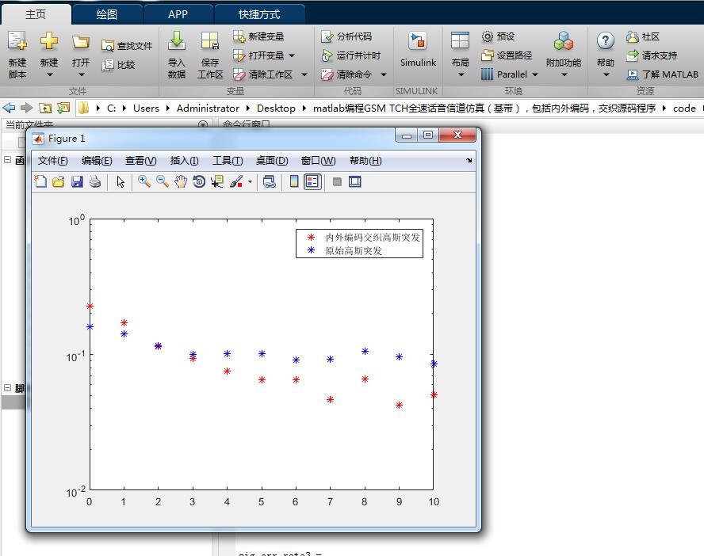Click the 请求支持 link
704x556 pixels.
[x=652, y=55]
